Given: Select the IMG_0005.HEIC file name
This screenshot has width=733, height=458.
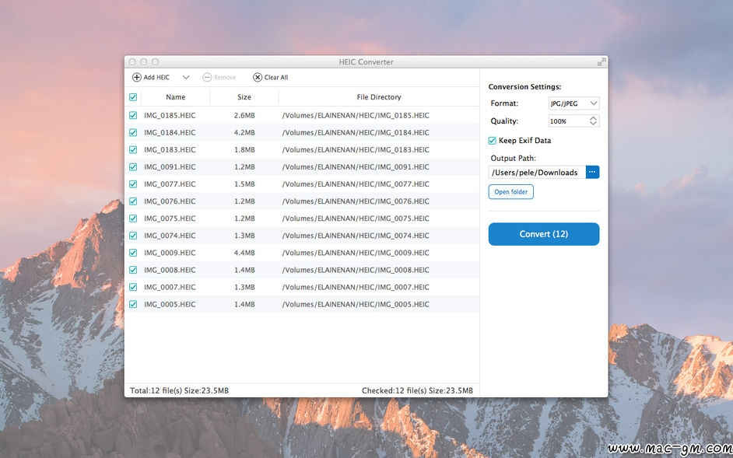Looking at the screenshot, I should tap(170, 304).
